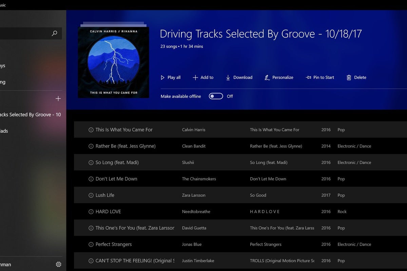Open album So Good
This screenshot has height=271, width=407.
pos(258,195)
